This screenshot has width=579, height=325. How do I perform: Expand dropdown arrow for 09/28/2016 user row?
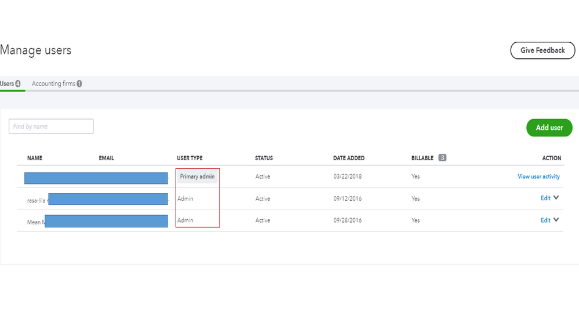(x=556, y=220)
